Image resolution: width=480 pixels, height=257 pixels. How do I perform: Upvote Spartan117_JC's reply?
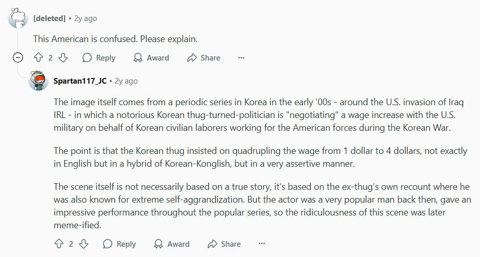pos(59,244)
